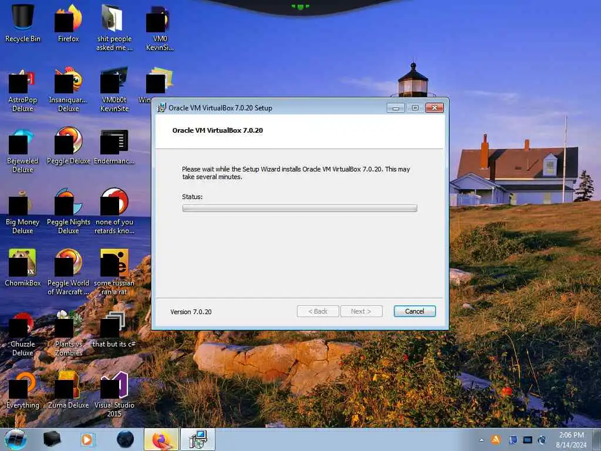Screen dimensions: 601x451
Task: Select the Endermanc... desktop icon
Action: click(x=114, y=146)
